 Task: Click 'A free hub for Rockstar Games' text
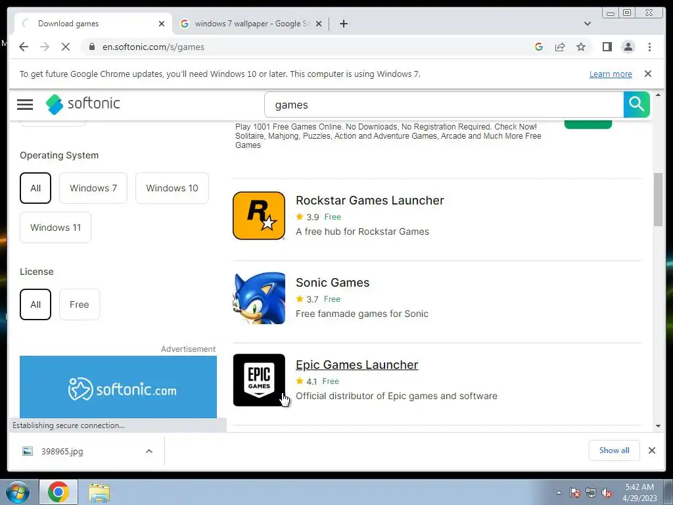click(x=362, y=231)
